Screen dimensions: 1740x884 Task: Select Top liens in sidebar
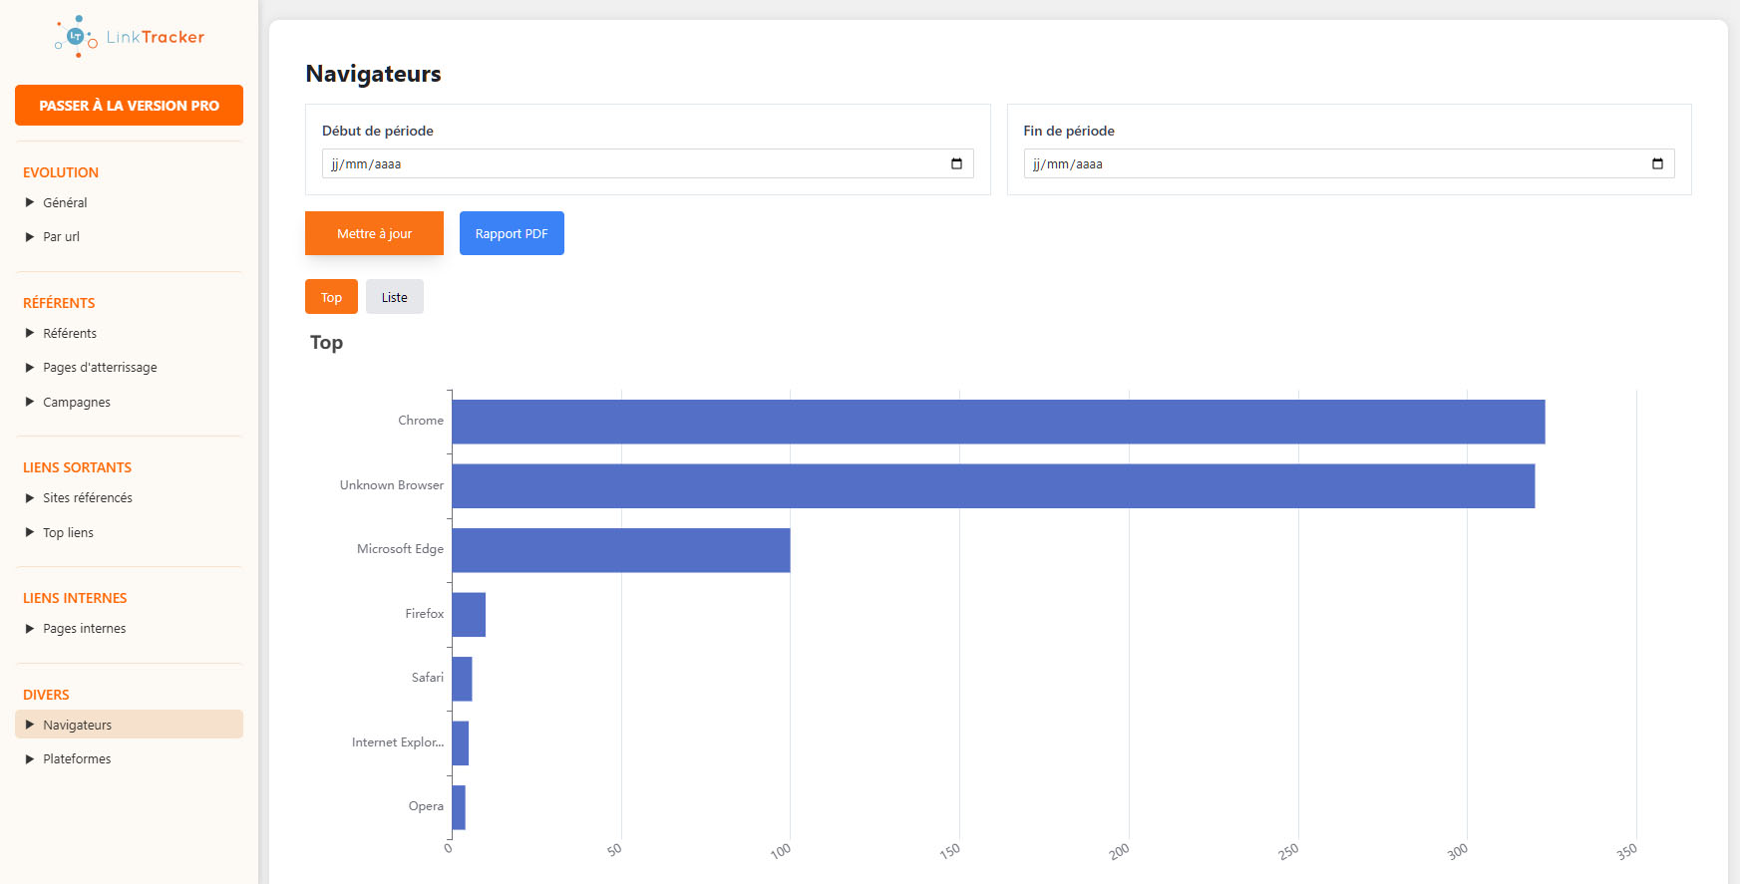click(x=68, y=533)
